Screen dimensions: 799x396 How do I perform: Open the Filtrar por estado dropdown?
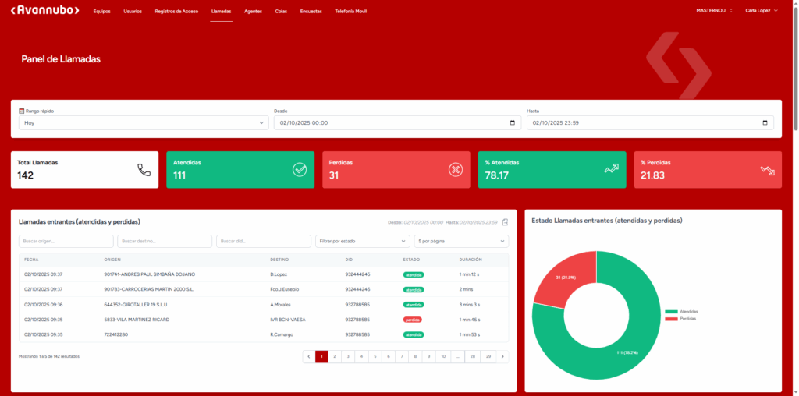click(362, 242)
